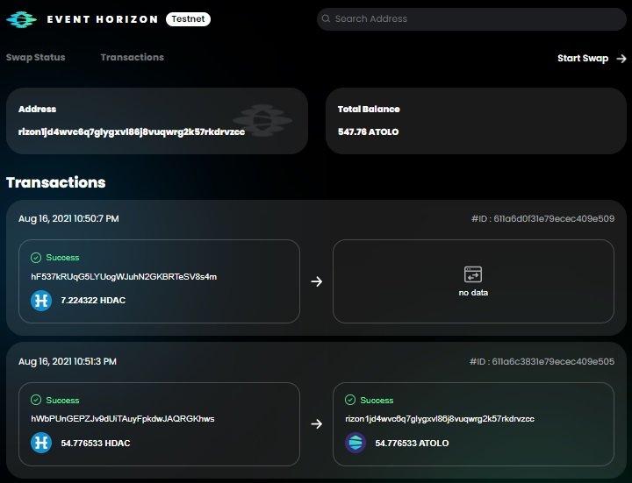
Task: Click the hF537kRUqG5LYUog source address
Action: [x=124, y=276]
